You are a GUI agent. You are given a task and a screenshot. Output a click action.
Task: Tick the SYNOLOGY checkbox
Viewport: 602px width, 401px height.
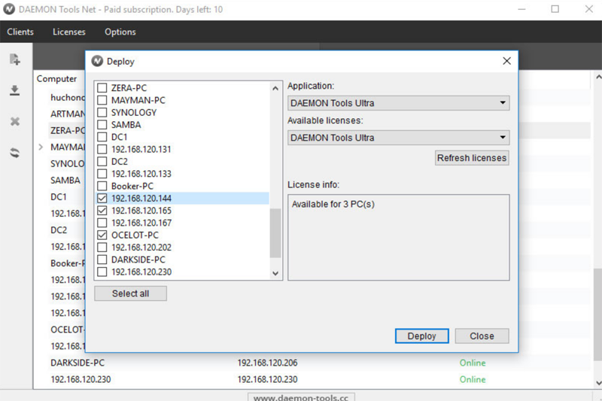(102, 112)
